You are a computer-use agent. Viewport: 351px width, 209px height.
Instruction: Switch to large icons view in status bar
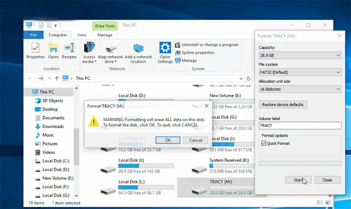328,202
